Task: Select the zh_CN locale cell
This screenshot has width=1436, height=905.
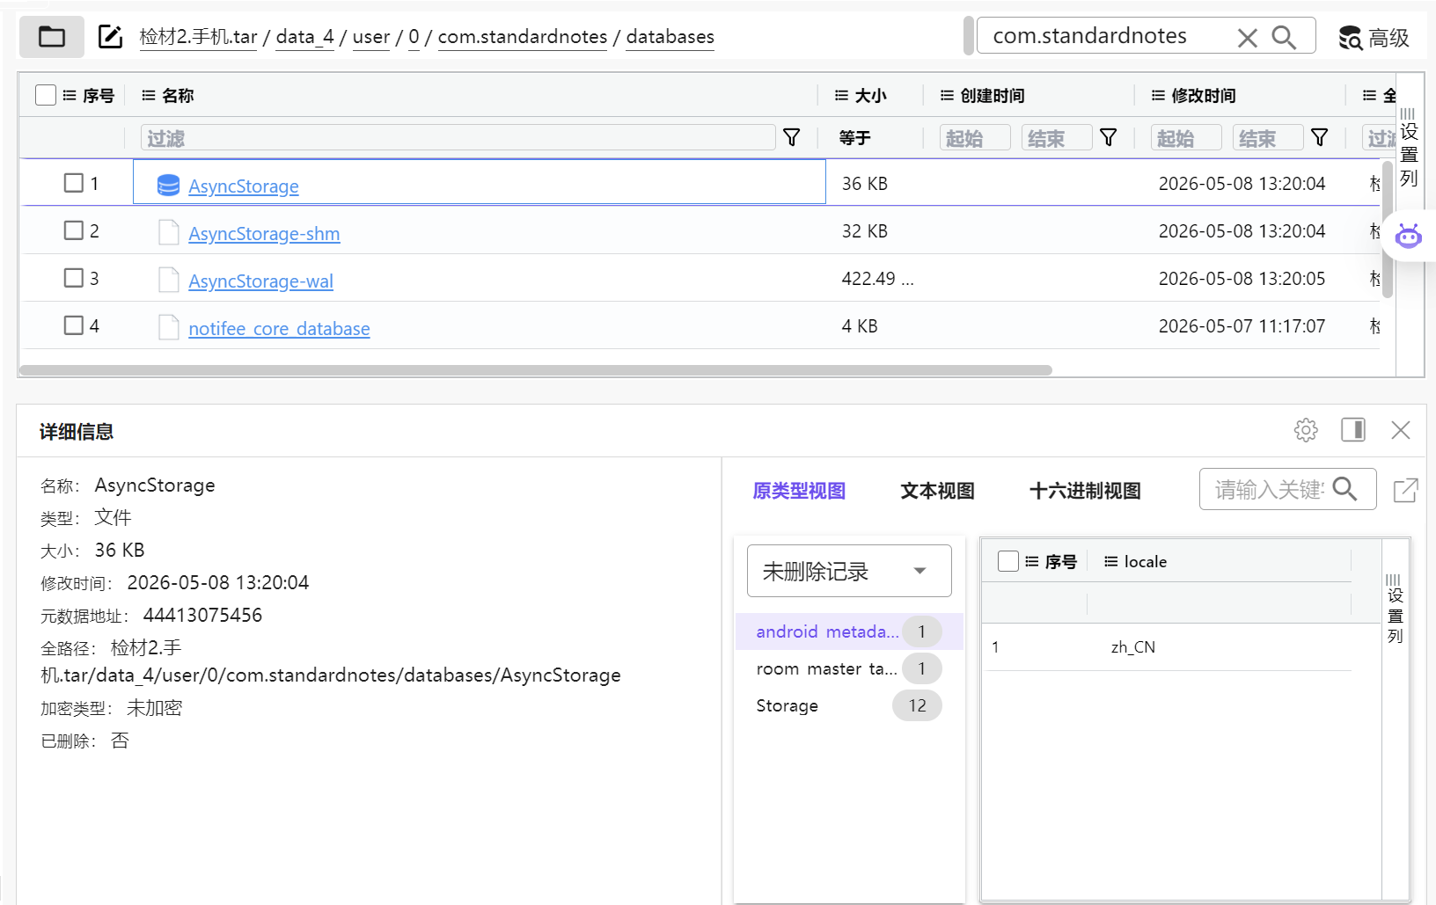Action: (1133, 647)
